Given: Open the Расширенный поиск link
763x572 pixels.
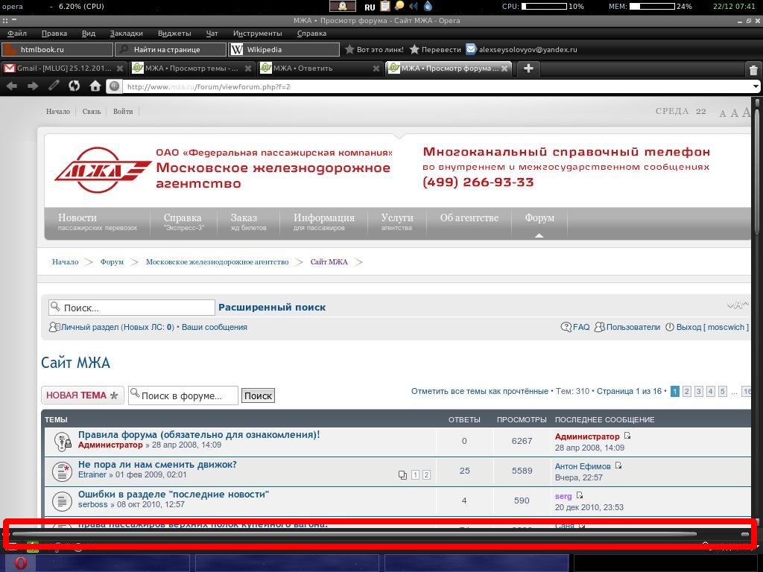Looking at the screenshot, I should (x=271, y=307).
